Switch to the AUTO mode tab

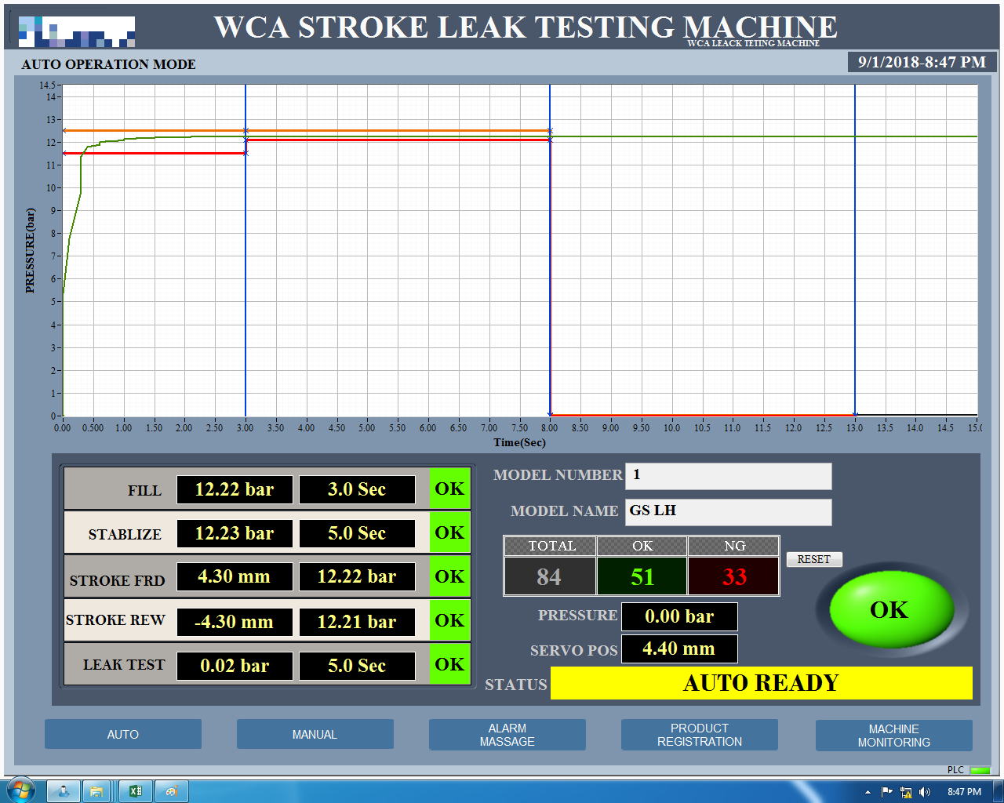[x=123, y=734]
